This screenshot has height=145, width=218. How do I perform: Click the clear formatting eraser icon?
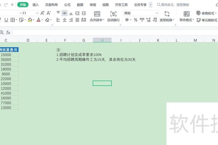click(47, 20)
